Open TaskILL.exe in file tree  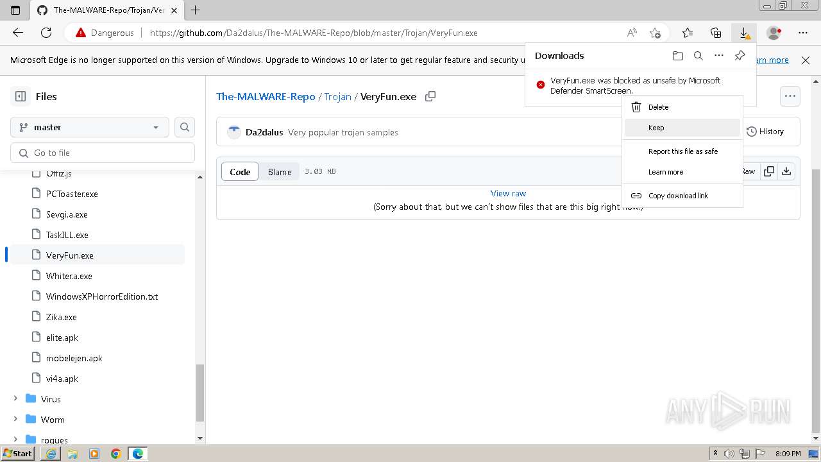tap(67, 235)
